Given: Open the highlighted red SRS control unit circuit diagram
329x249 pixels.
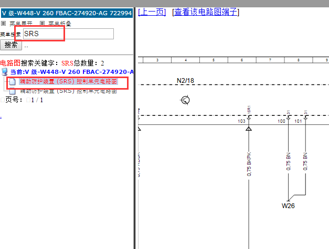Looking at the screenshot, I should click(68, 81).
